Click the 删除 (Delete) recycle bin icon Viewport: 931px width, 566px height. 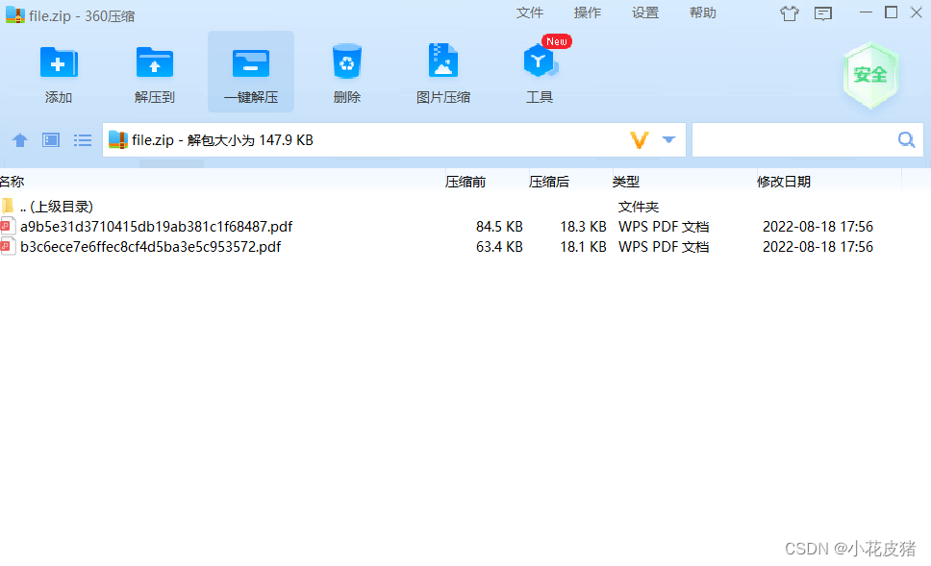click(x=346, y=63)
